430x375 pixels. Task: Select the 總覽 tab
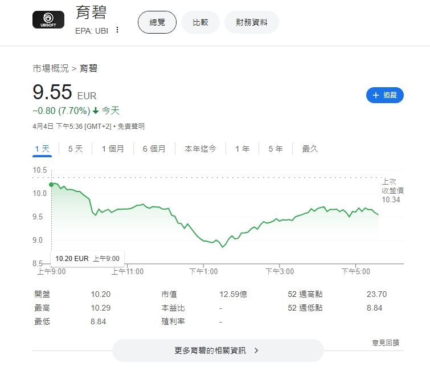click(157, 22)
